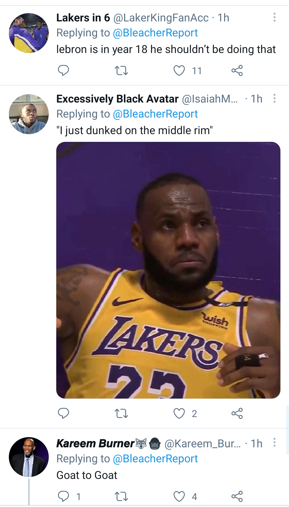View like count on the year 18 tweet
Screen dimensions: 289x507
point(197,71)
